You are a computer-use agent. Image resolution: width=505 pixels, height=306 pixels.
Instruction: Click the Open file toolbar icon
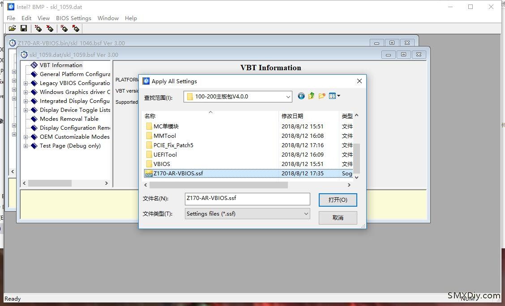coord(12,28)
